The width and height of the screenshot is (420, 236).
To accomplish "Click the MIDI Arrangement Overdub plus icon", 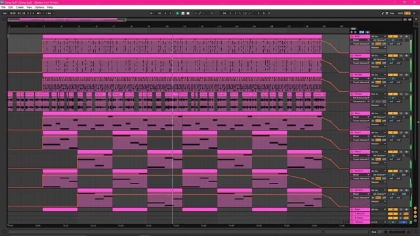I will pyautogui.click(x=196, y=13).
